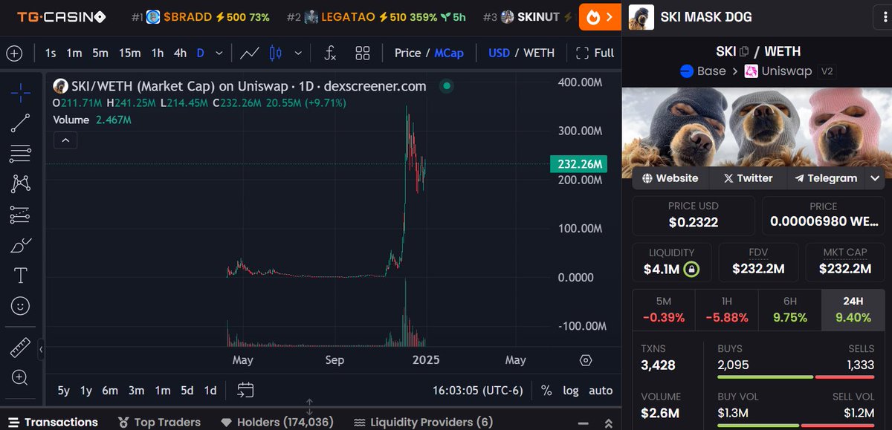This screenshot has height=430, width=892.
Task: Open the token Twitter link
Action: click(x=748, y=178)
